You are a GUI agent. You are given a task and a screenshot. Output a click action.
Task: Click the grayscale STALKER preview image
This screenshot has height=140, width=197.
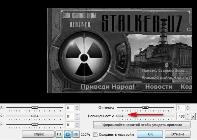(x=120, y=50)
